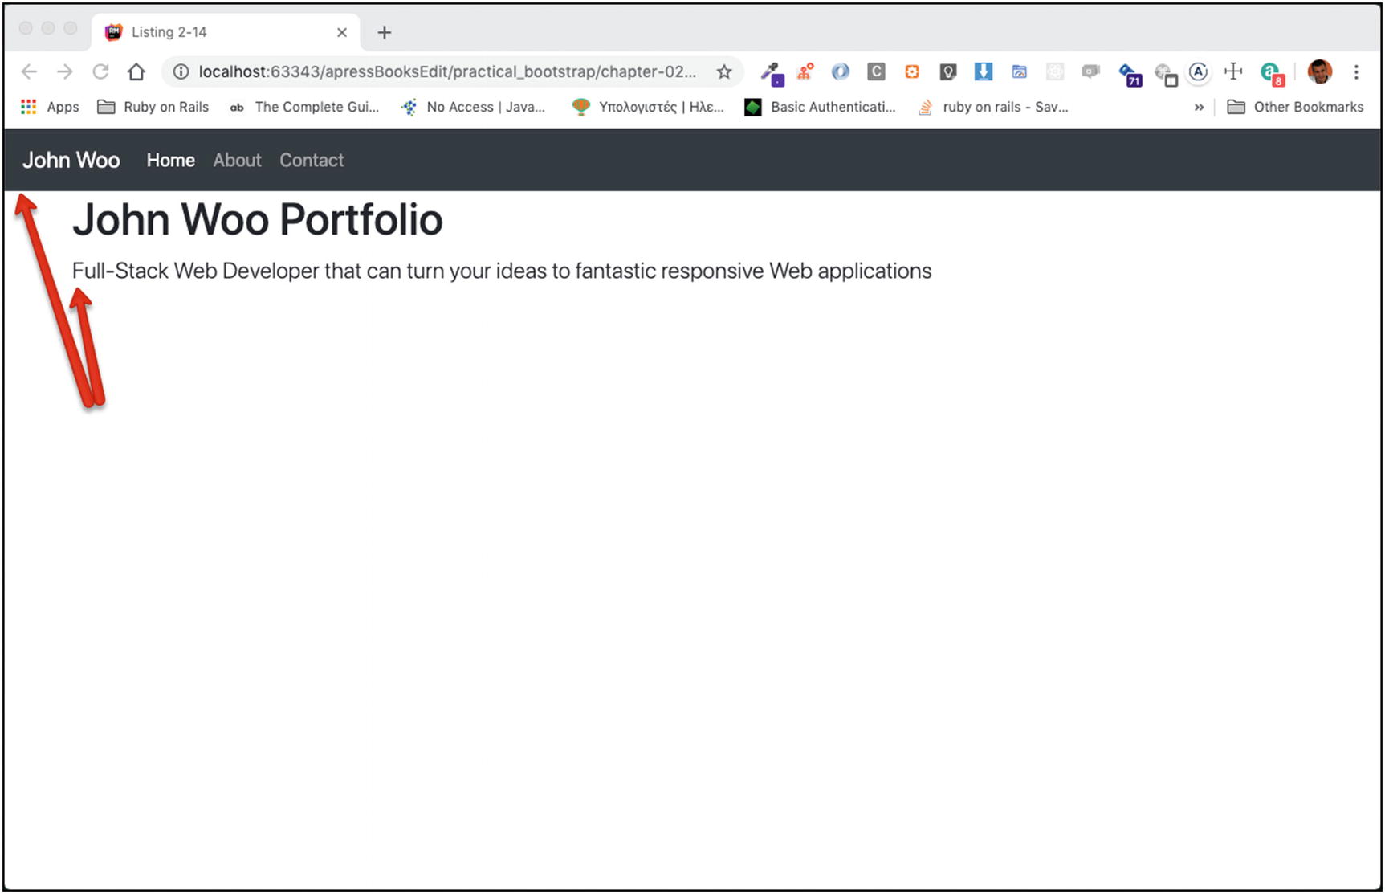Open the Other Bookmarks folder
This screenshot has width=1385, height=894.
click(x=1295, y=107)
